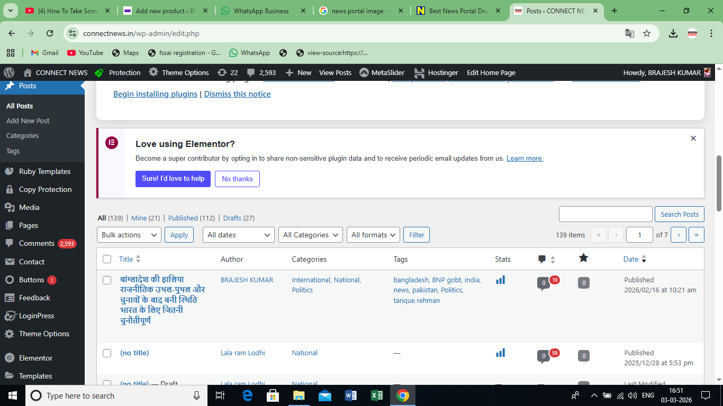Click the updates icon showing 22
The image size is (723, 406).
[x=227, y=72]
